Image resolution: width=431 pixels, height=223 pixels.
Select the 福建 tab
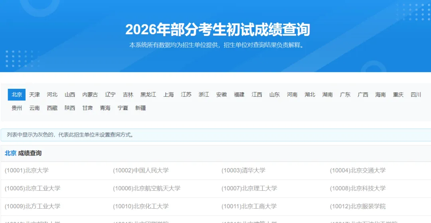click(239, 95)
